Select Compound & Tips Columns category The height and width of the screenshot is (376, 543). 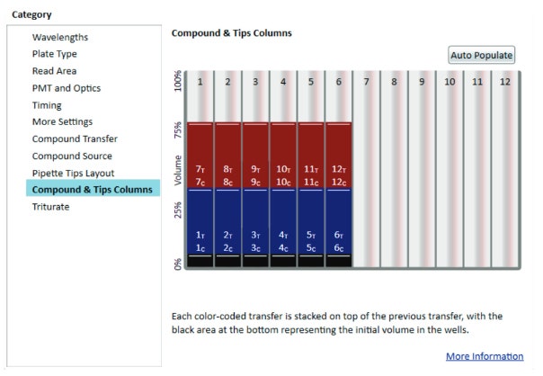tap(93, 189)
